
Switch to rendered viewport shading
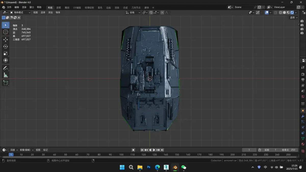pyautogui.click(x=292, y=12)
